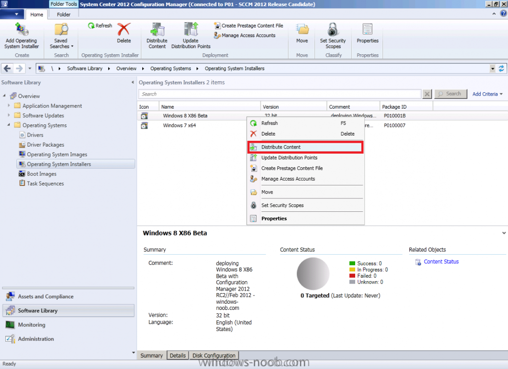
Task: Open the address bar dropdown arrow
Action: click(493, 68)
